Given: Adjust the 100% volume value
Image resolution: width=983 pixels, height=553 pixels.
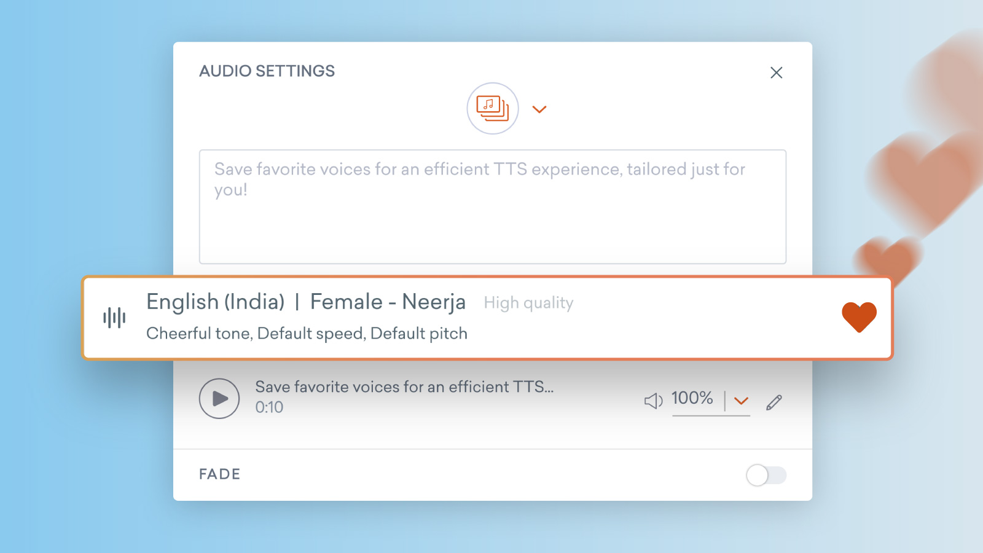Looking at the screenshot, I should click(693, 399).
